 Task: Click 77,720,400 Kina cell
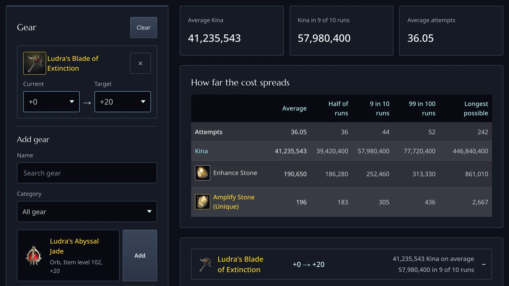[419, 151]
